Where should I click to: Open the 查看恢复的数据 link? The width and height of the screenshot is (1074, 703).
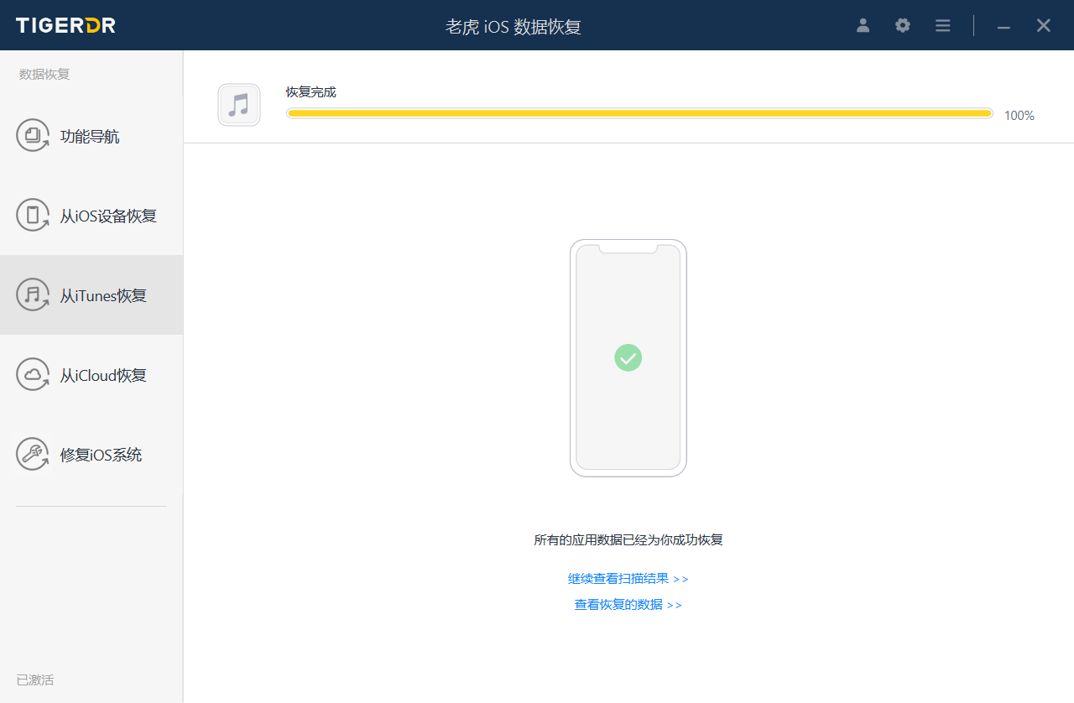pos(628,605)
